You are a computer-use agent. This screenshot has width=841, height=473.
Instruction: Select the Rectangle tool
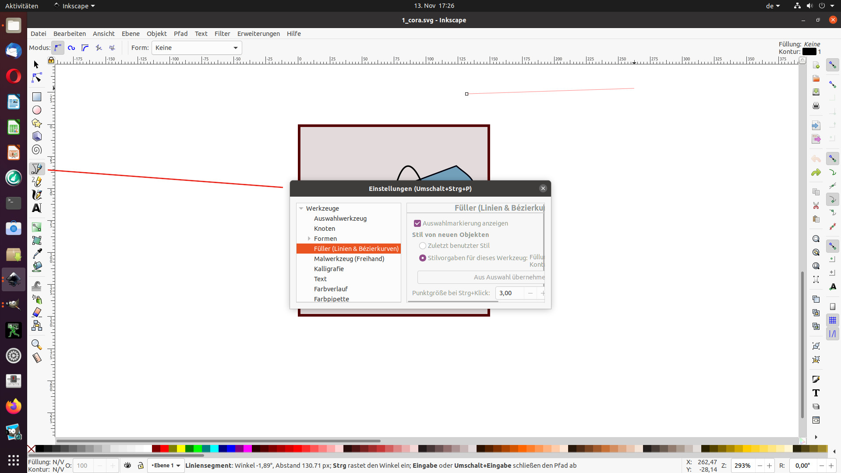click(x=37, y=97)
